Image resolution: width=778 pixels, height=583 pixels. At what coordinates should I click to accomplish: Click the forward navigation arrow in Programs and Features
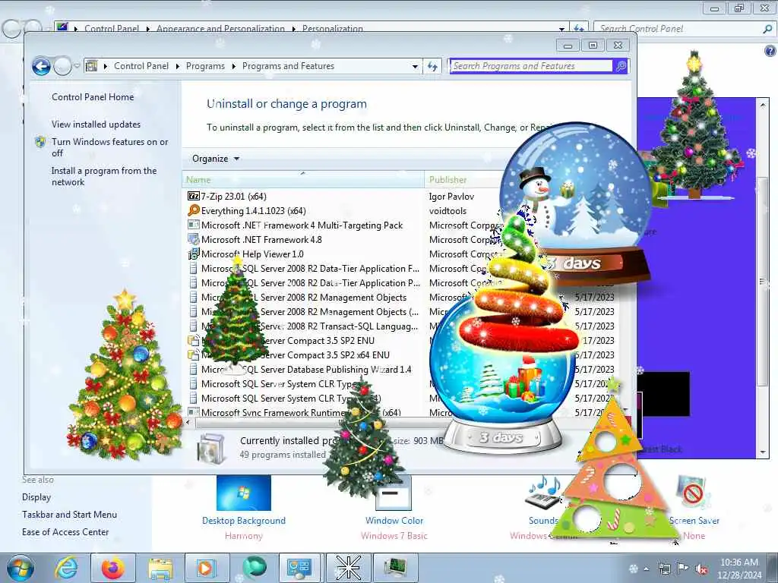[x=62, y=66]
